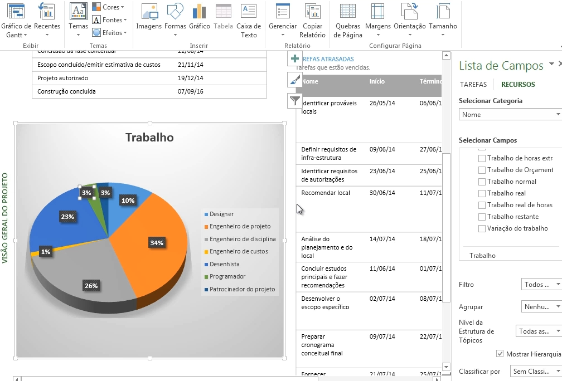Expand the Selecionar Categoria dropdown
562x381 pixels.
510,114
